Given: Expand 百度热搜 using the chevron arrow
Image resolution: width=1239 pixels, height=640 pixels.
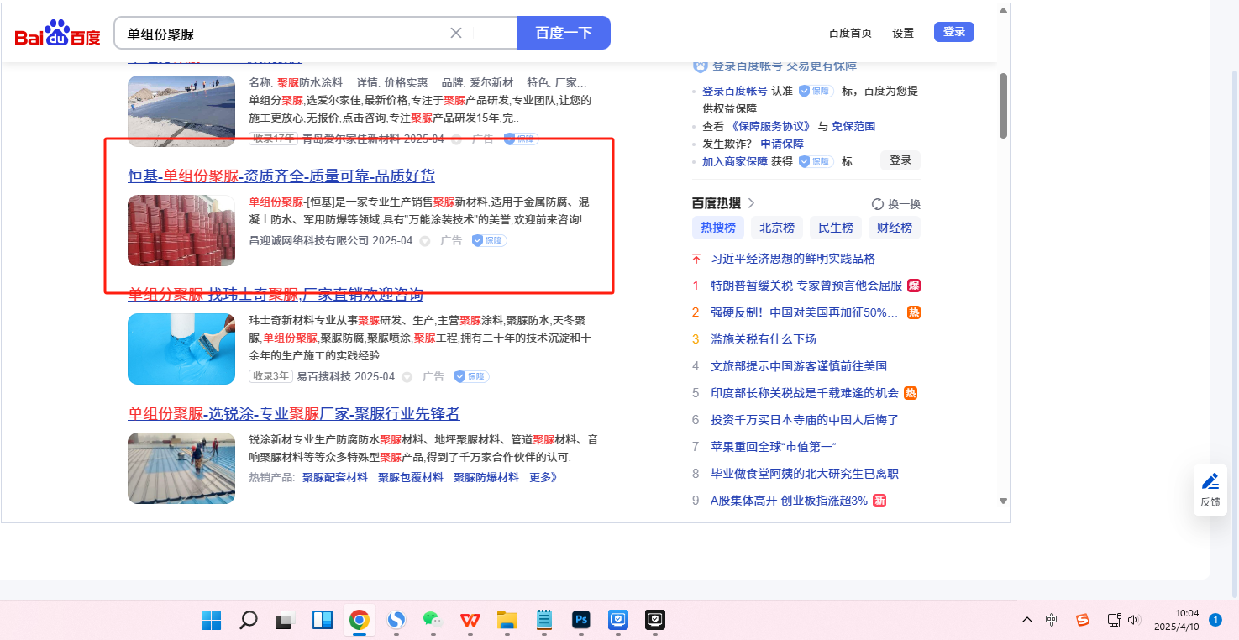Looking at the screenshot, I should (x=752, y=203).
